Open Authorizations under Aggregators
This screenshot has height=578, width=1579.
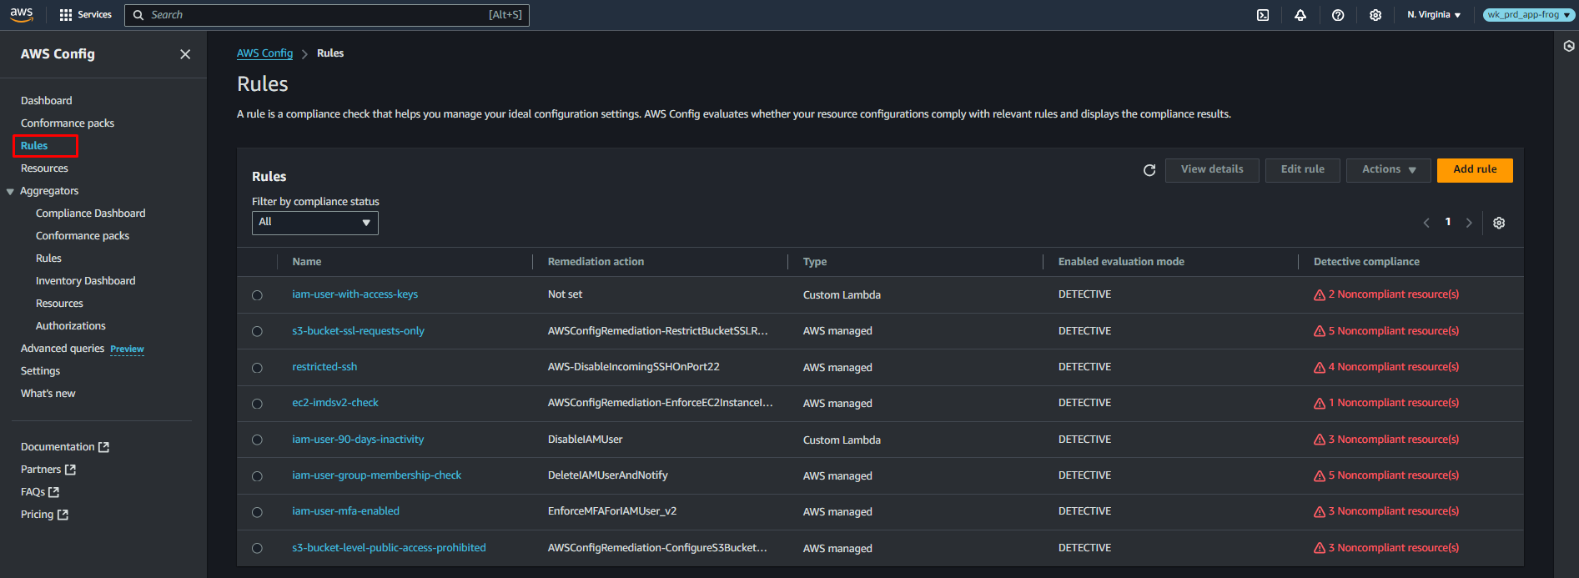71,326
